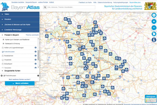Click Nach weiteren Karten suchen?

20,79
